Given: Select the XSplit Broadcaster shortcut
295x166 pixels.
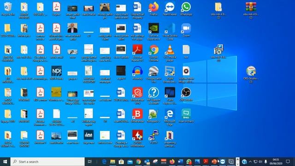Looking at the screenshot, I should point(170,74).
